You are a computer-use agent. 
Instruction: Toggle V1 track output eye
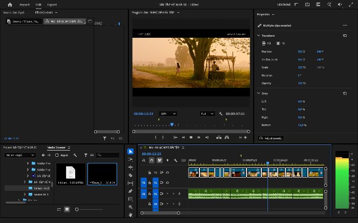(167, 183)
